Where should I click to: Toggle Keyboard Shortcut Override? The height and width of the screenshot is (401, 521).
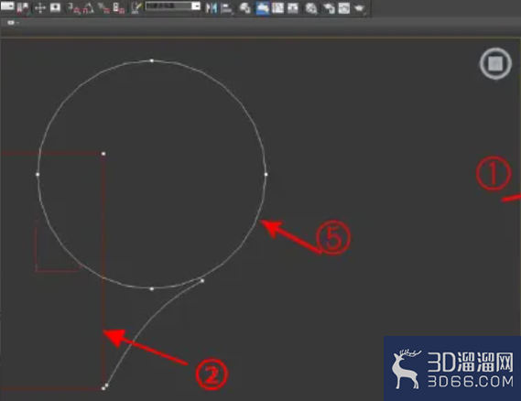[x=55, y=7]
